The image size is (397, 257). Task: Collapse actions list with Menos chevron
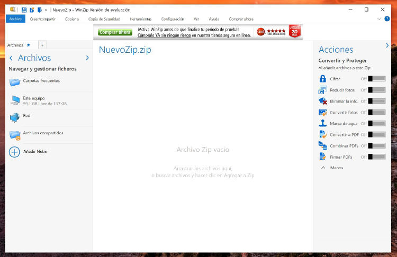click(x=323, y=168)
